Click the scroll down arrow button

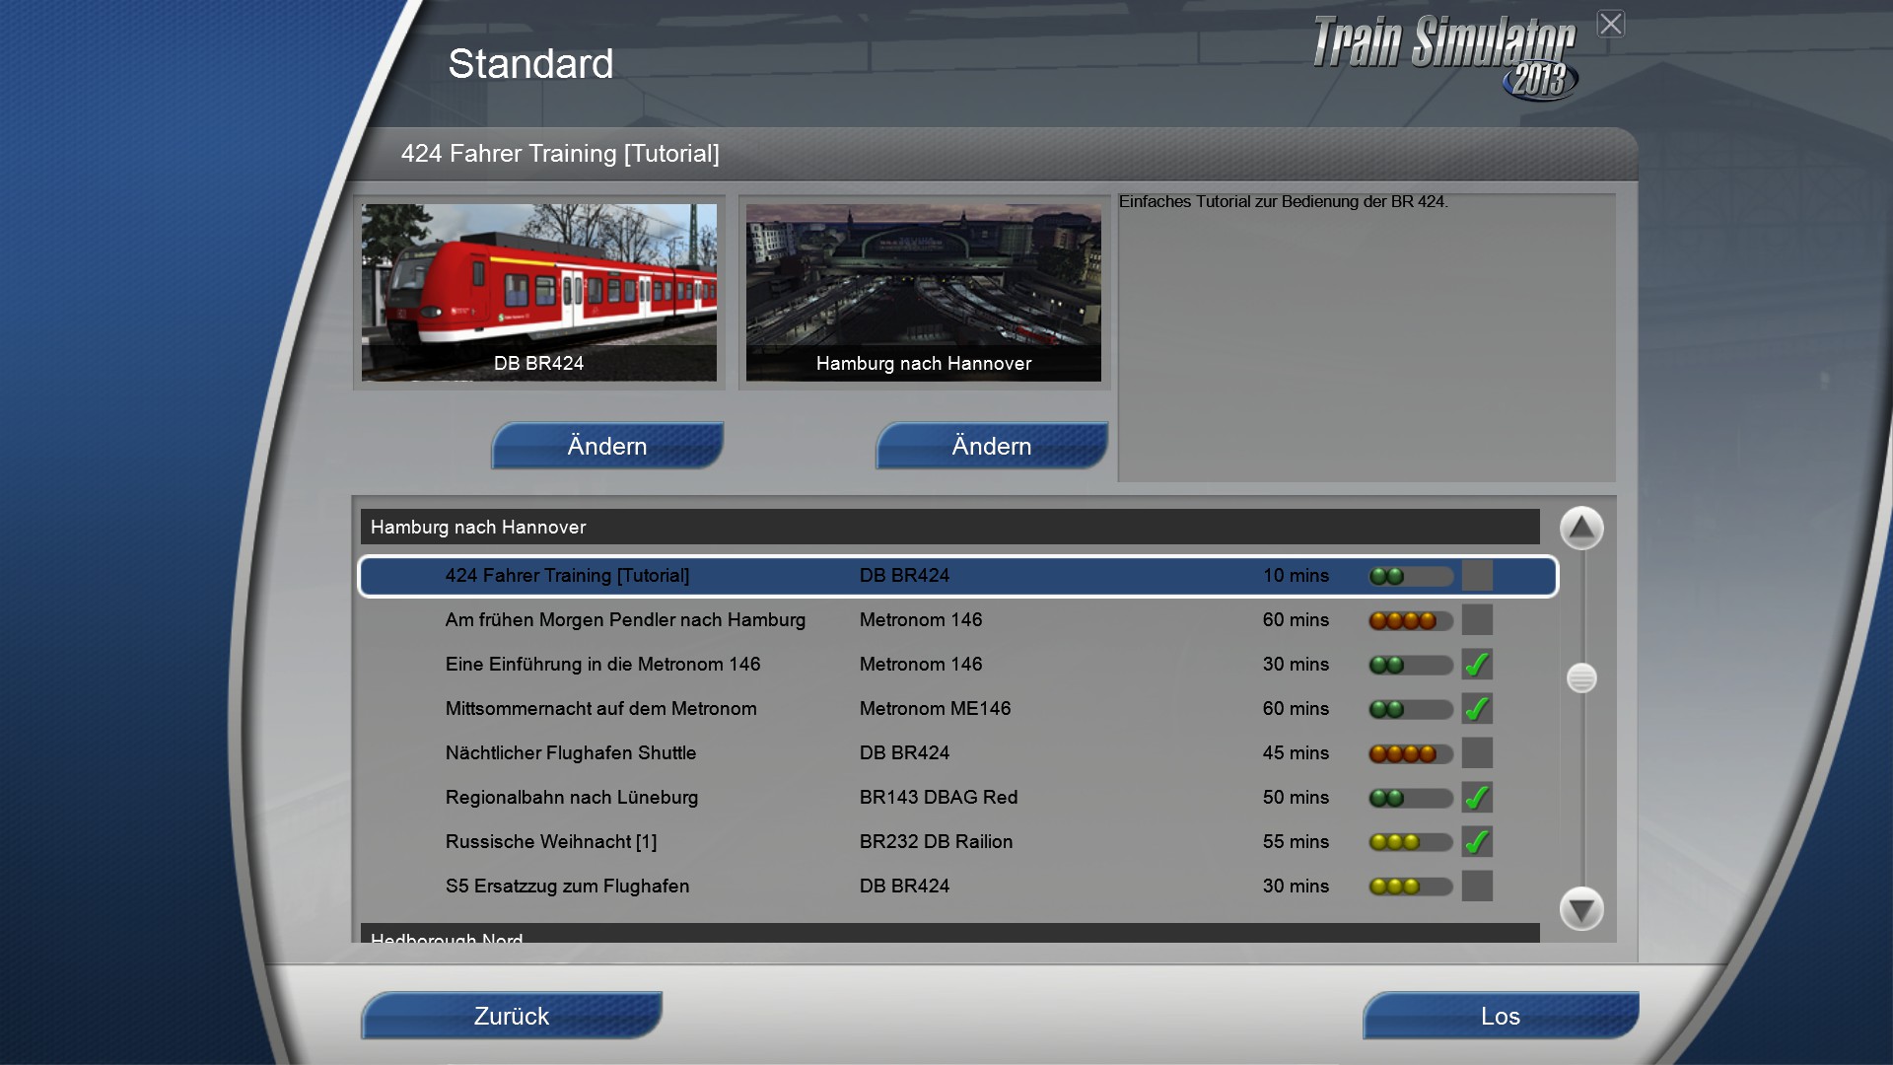pyautogui.click(x=1581, y=908)
